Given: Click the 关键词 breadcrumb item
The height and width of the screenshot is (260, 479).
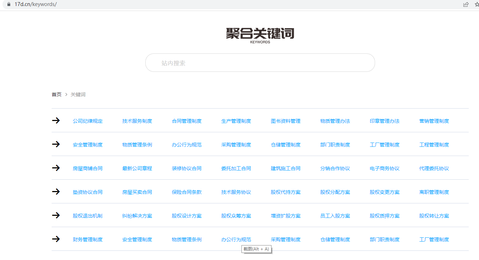Looking at the screenshot, I should [x=78, y=94].
